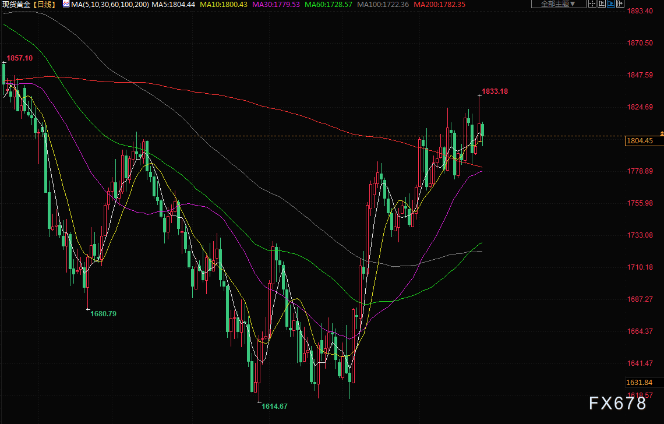Click the export chart arrow icon
The height and width of the screenshot is (424, 664).
(x=620, y=4)
